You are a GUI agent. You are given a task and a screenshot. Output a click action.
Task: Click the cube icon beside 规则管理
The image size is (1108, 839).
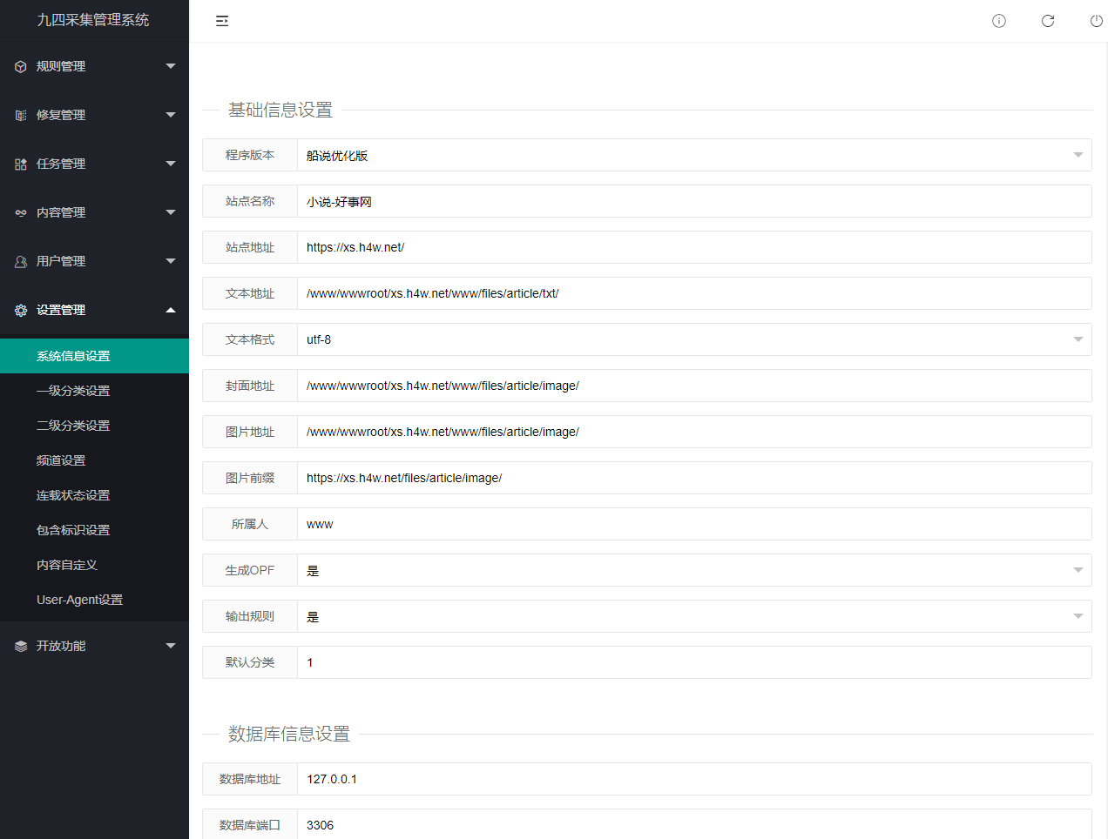click(x=21, y=66)
